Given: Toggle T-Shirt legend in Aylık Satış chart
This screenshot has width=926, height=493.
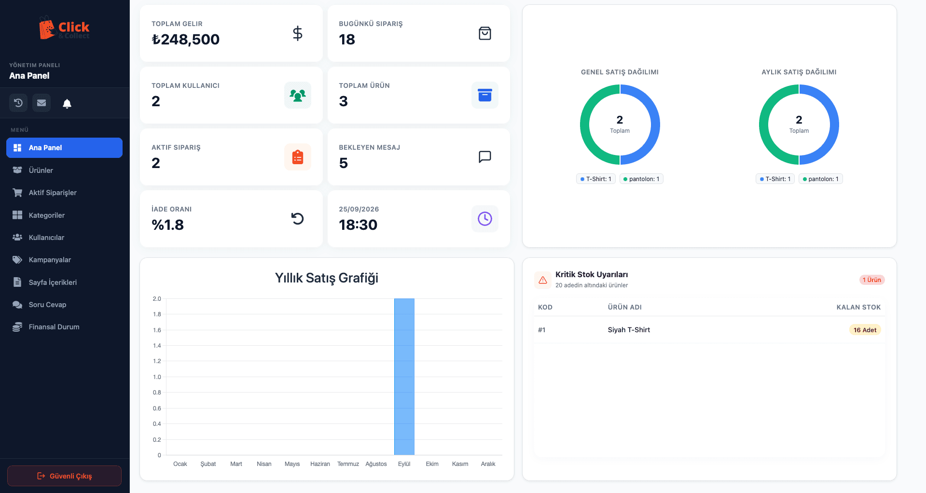Looking at the screenshot, I should [775, 179].
